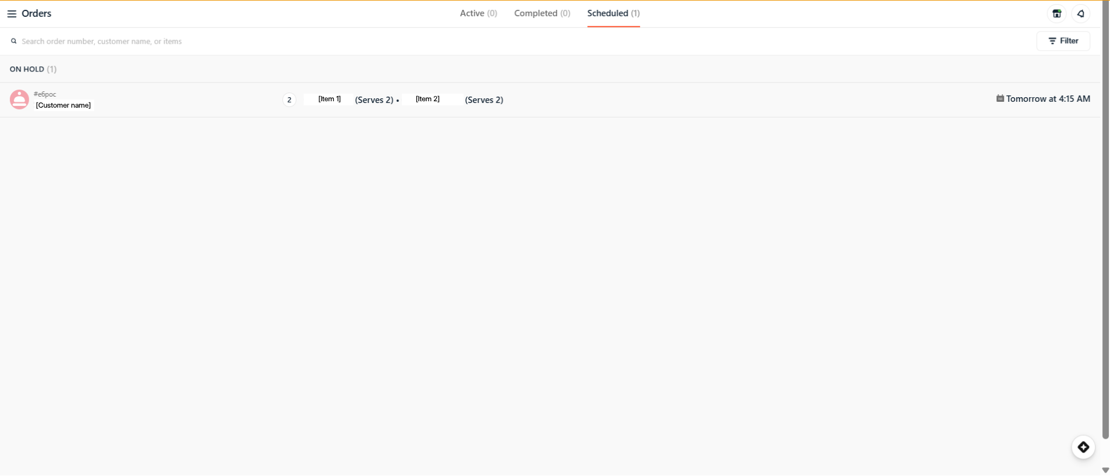
Task: Click the [Item 1] label
Action: pyautogui.click(x=330, y=99)
